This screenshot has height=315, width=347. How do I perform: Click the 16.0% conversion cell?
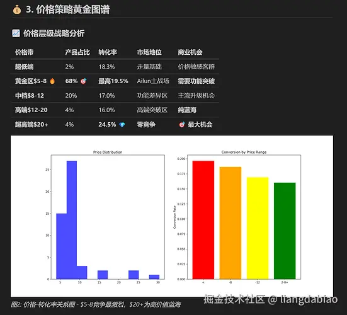(106, 110)
